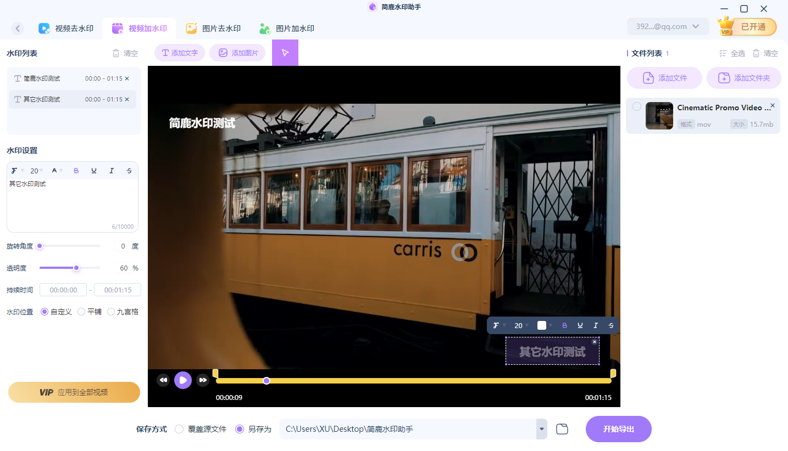Select the 九宫格 watermark position option

[111, 312]
